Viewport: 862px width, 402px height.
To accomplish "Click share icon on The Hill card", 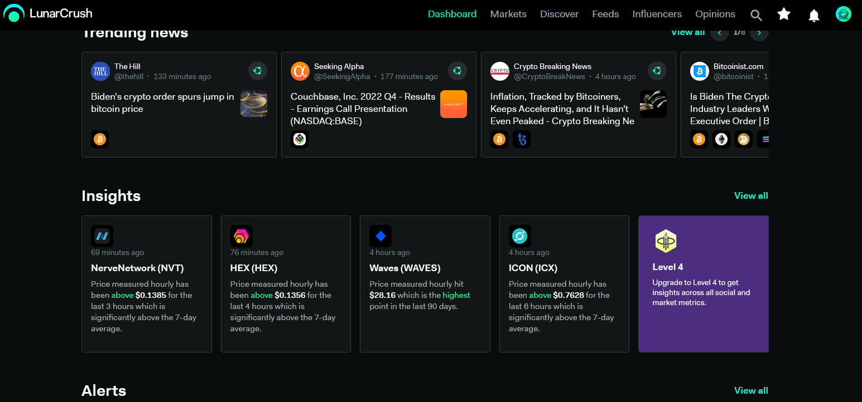I will coord(258,71).
